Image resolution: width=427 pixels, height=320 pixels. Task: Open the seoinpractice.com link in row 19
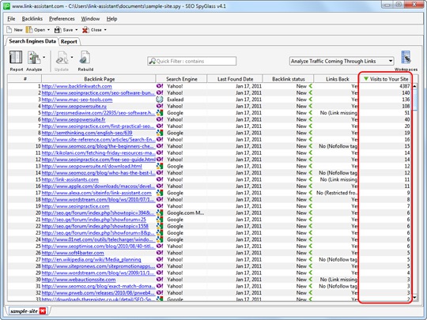(x=75, y=206)
